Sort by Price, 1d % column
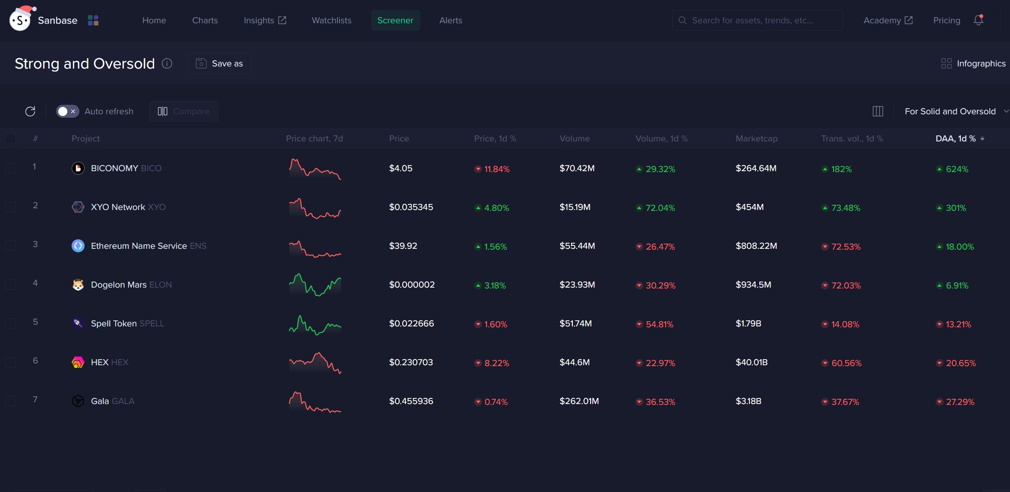The image size is (1010, 492). click(495, 138)
